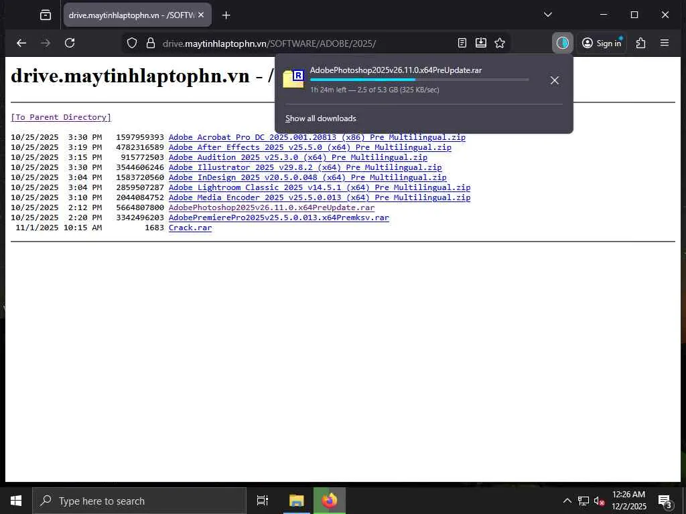686x514 pixels.
Task: Open the Extensions puzzle icon
Action: coord(640,43)
